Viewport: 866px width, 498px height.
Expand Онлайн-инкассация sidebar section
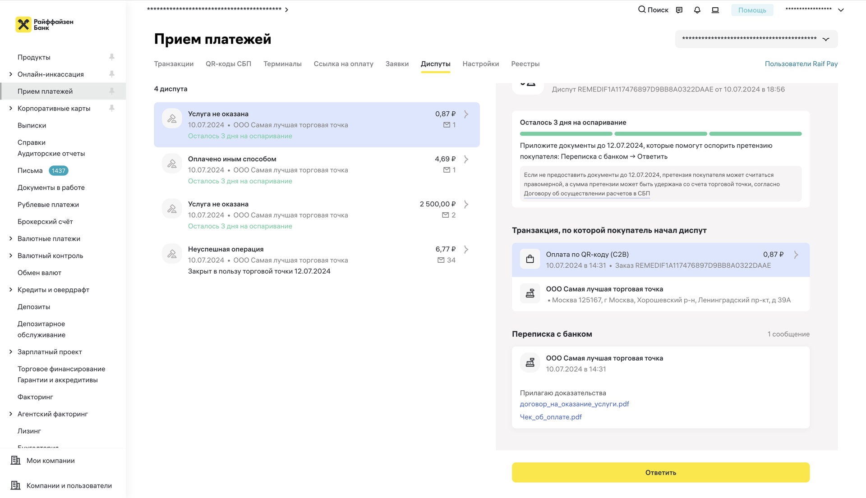pos(11,74)
